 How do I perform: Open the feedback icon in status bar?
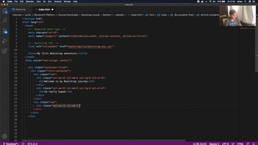pos(248,144)
